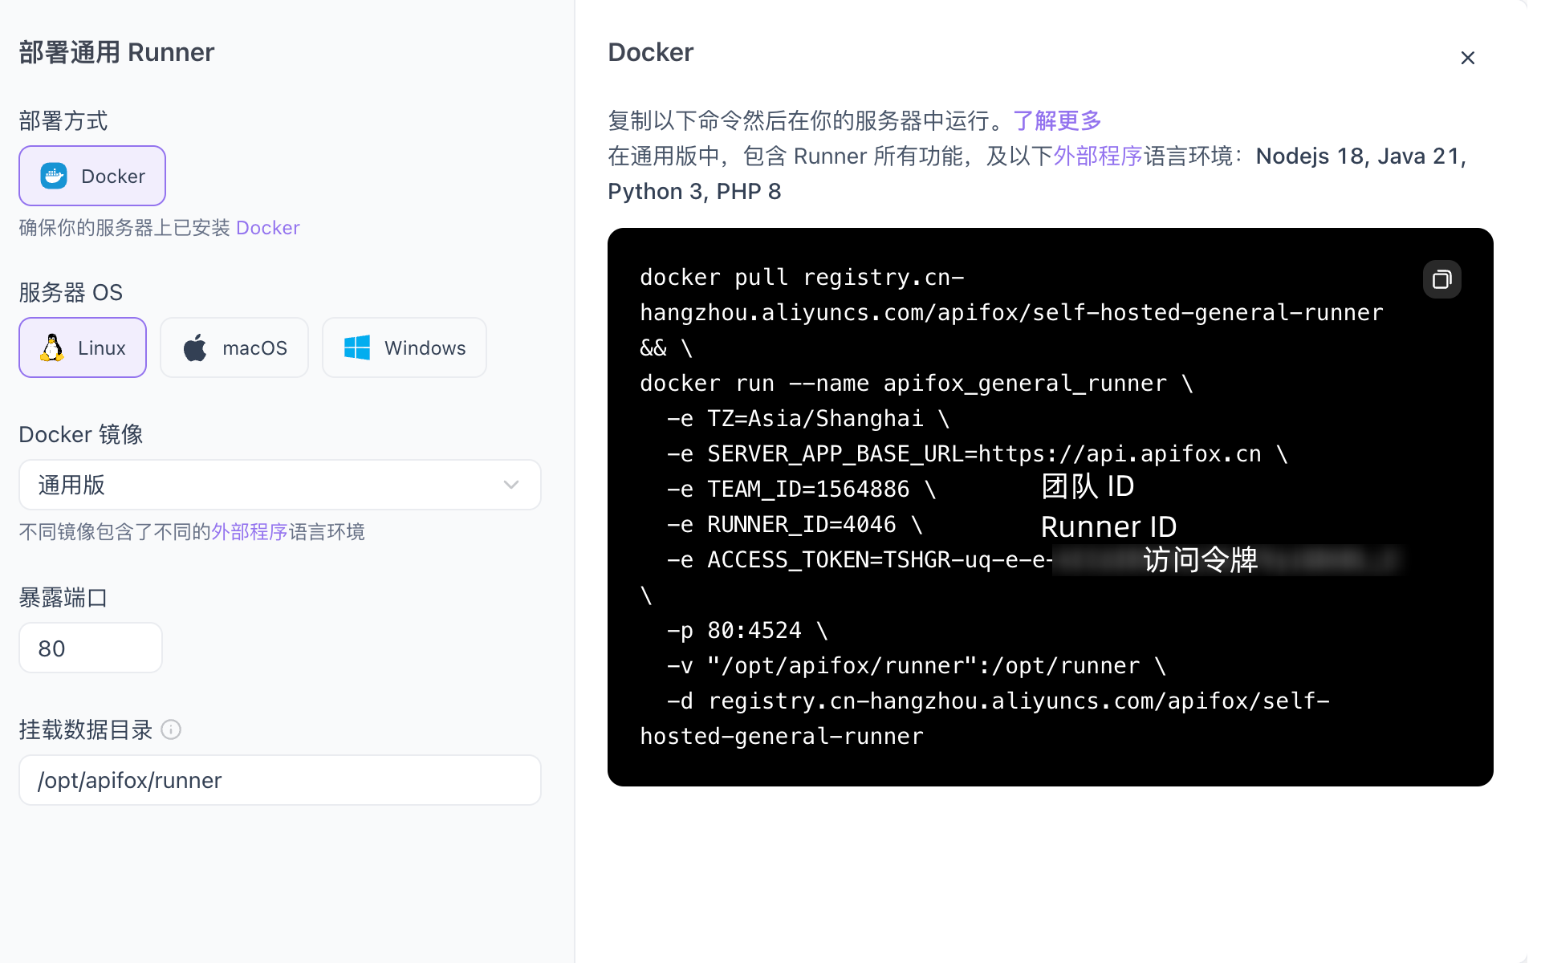The height and width of the screenshot is (963, 1541).
Task: Open 外部程序 link below image dropdown
Action: pyautogui.click(x=249, y=532)
